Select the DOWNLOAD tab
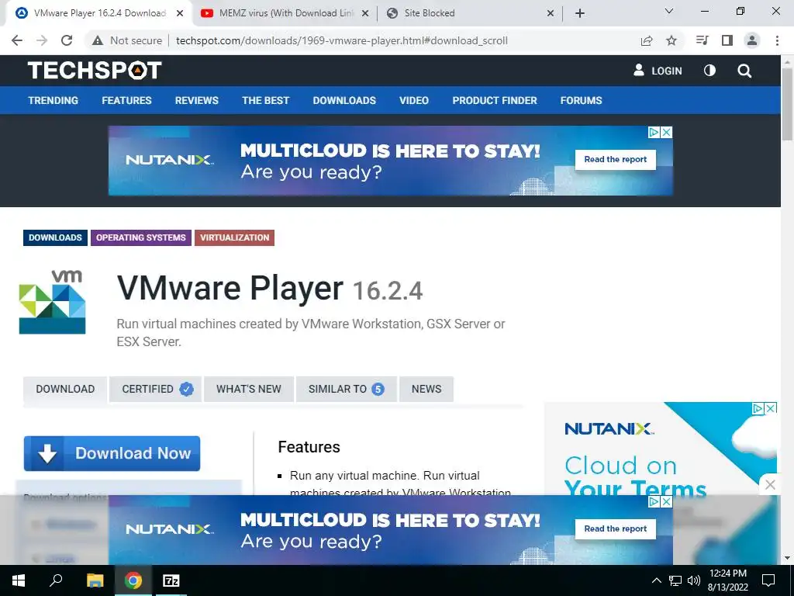794x596 pixels. click(65, 389)
